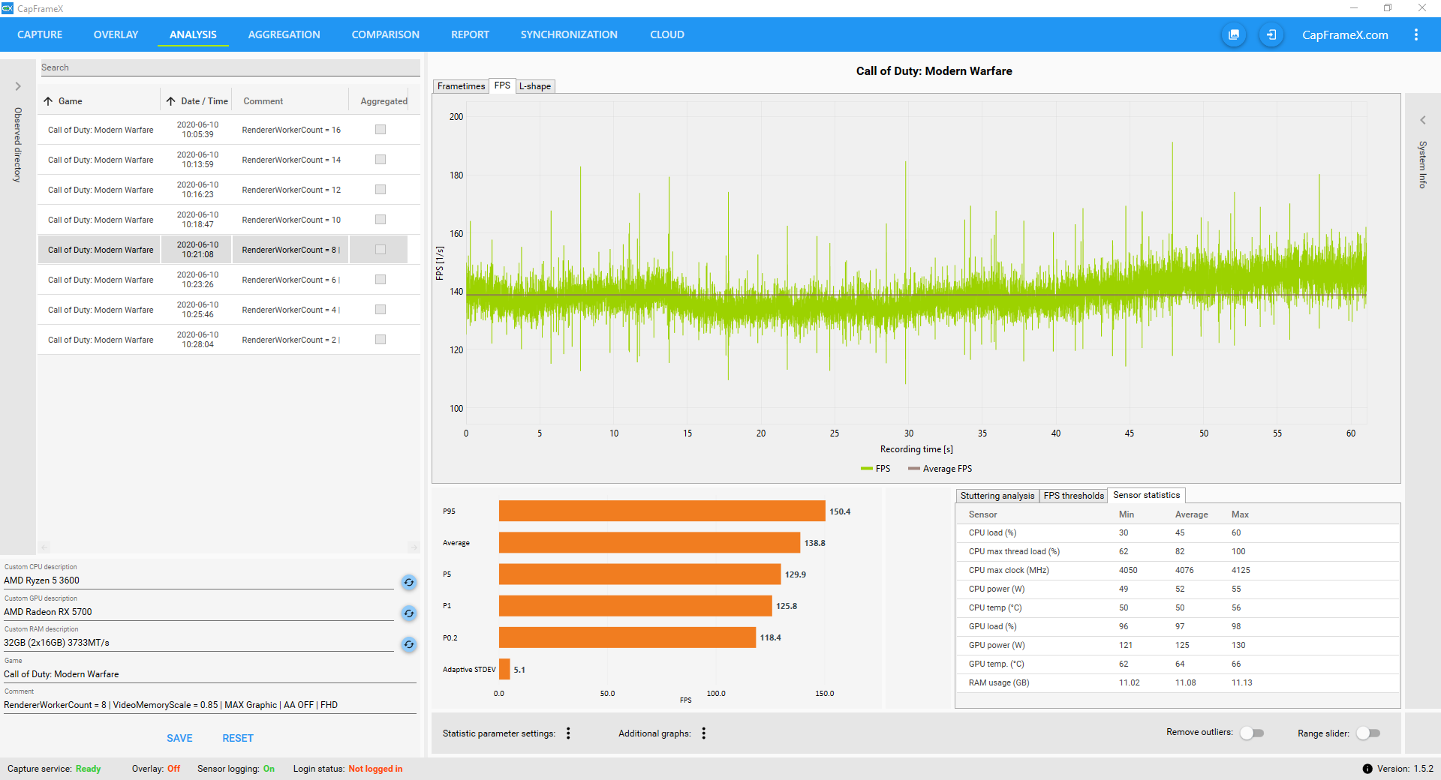Open the CLOUD tab

[x=667, y=34]
